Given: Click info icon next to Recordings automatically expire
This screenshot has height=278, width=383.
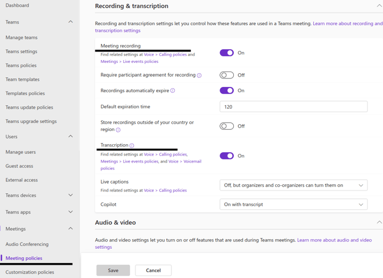Looking at the screenshot, I should tap(173, 90).
